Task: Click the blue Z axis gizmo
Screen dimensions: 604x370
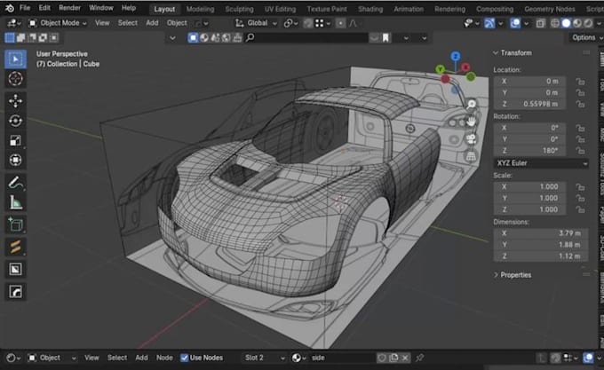Action: pos(456,57)
